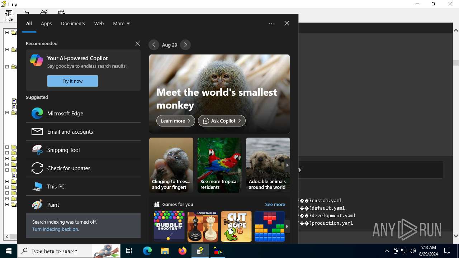Open See more tropical residents thumbnail
Image resolution: width=459 pixels, height=258 pixels.
(x=219, y=165)
